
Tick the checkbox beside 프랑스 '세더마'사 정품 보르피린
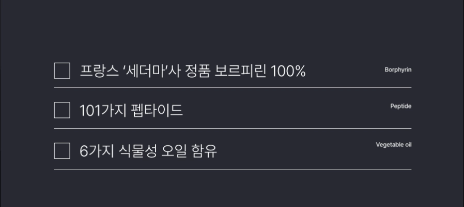click(x=62, y=71)
